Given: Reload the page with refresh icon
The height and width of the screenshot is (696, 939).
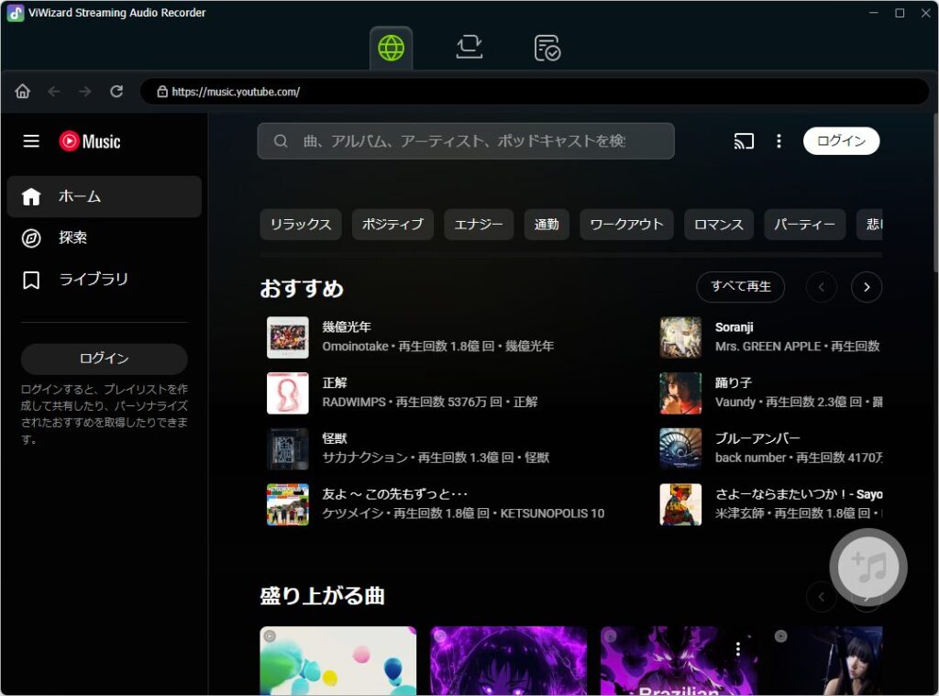Looking at the screenshot, I should [x=116, y=92].
